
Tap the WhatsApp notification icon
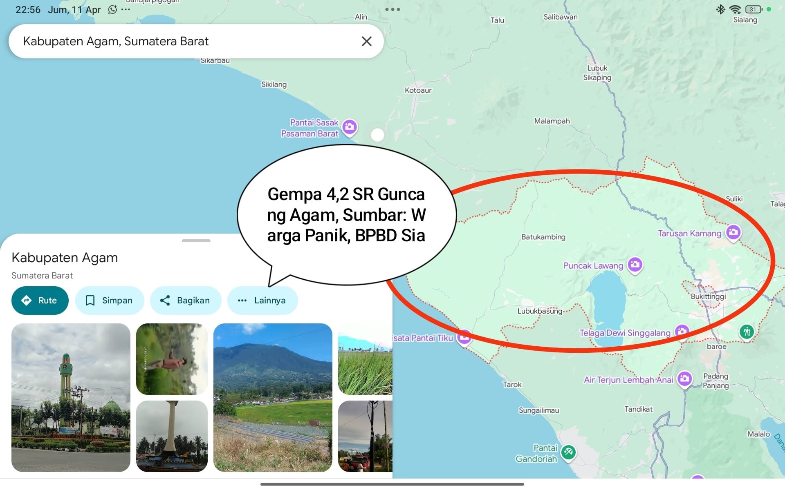click(113, 9)
